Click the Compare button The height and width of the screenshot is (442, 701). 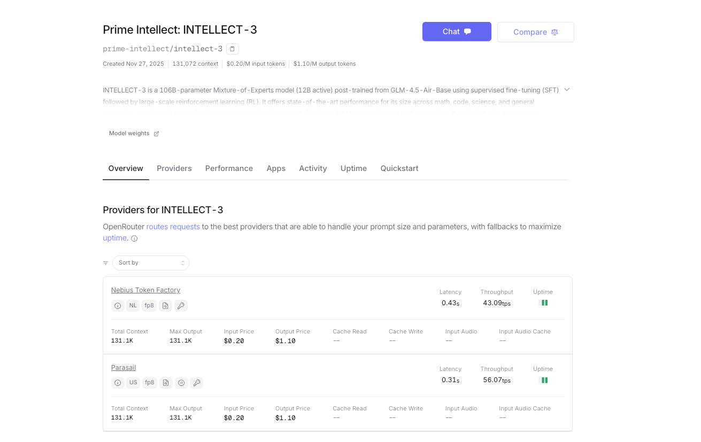[535, 32]
